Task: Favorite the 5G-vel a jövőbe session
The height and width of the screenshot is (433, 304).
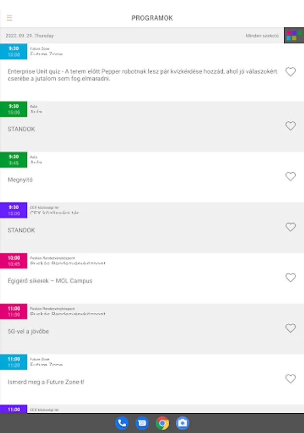Action: tap(291, 328)
